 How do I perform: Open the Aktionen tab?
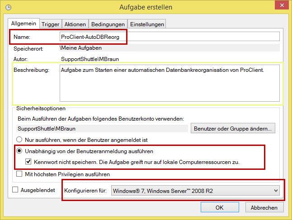click(x=75, y=23)
